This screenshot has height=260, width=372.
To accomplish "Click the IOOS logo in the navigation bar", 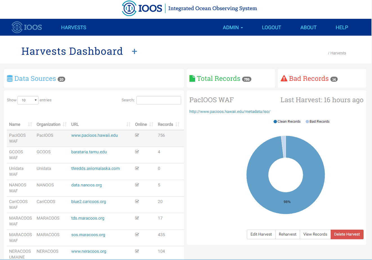I will pyautogui.click(x=27, y=27).
